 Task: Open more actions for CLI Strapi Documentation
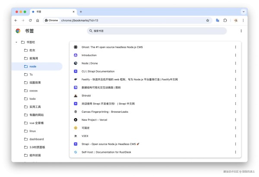[x=235, y=71]
